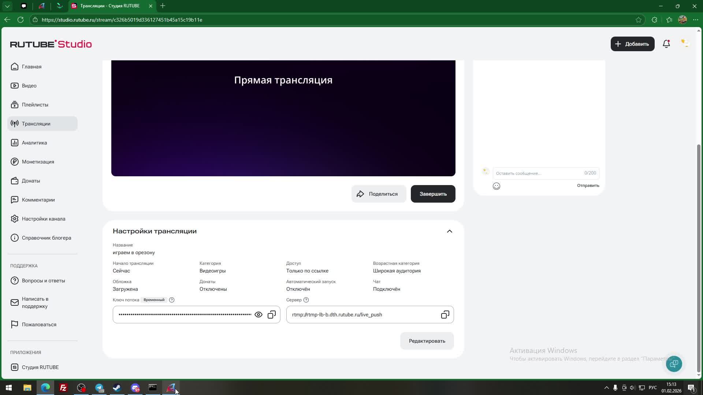The image size is (703, 395).
Task: Click the stream key help question mark
Action: [x=172, y=300]
